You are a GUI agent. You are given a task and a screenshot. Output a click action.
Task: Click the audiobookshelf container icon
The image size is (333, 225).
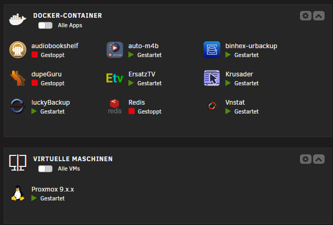pyautogui.click(x=18, y=50)
